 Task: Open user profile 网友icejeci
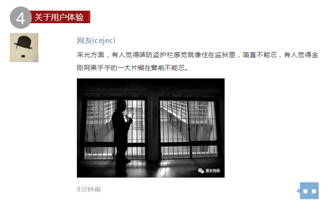[96, 40]
